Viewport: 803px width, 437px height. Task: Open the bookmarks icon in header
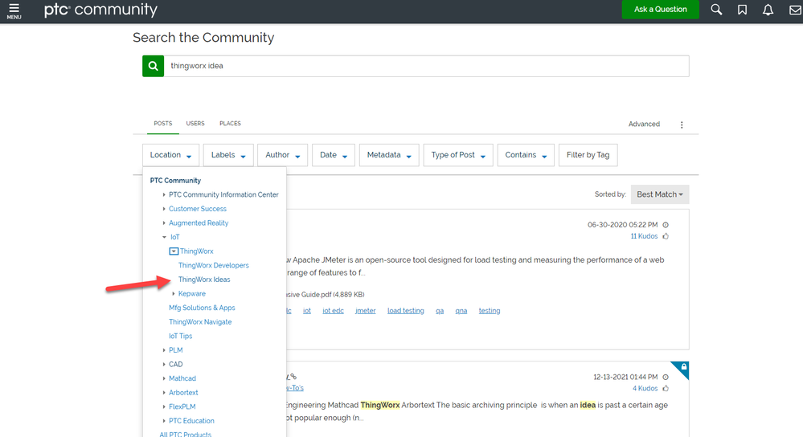point(742,10)
